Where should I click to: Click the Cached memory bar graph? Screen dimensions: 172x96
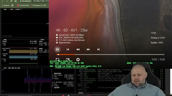[23, 57]
